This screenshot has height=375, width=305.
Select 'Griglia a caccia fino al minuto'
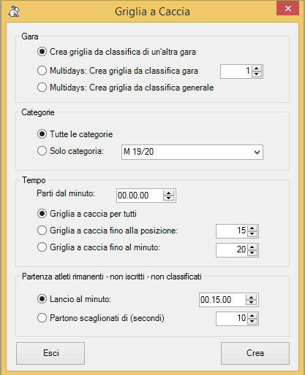point(99,247)
